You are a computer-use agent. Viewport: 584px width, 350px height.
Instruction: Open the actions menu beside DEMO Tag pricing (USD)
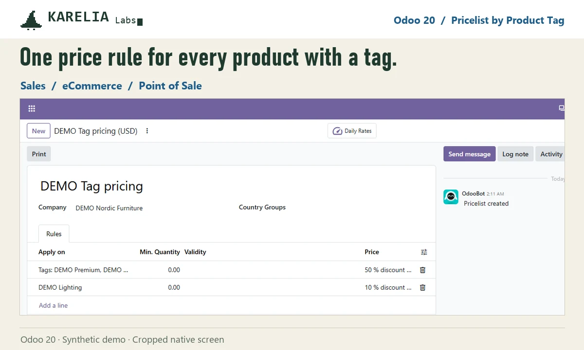coord(147,131)
